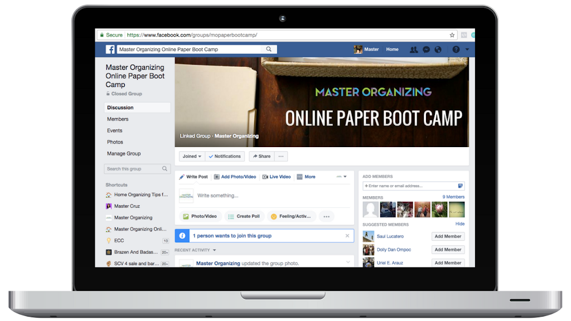Click the search this group magnifier
This screenshot has height=321, width=571.
pyautogui.click(x=164, y=168)
